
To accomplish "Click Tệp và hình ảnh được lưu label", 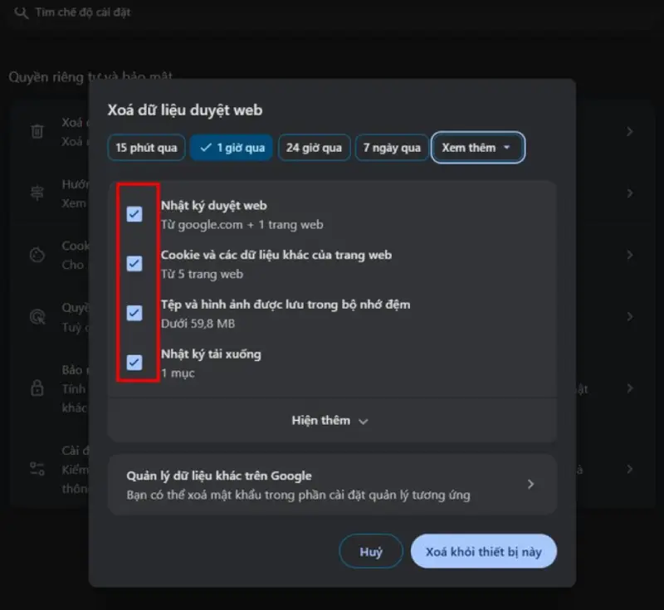I will coord(286,305).
